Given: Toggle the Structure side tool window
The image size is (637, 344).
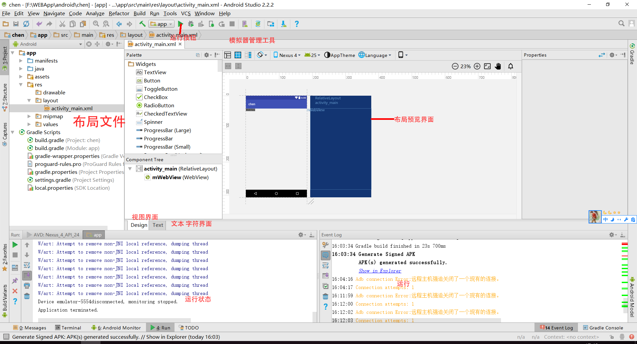Looking at the screenshot, I should pos(5,97).
